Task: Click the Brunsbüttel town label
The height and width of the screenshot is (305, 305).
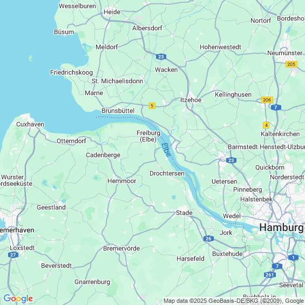Action: 118,111
